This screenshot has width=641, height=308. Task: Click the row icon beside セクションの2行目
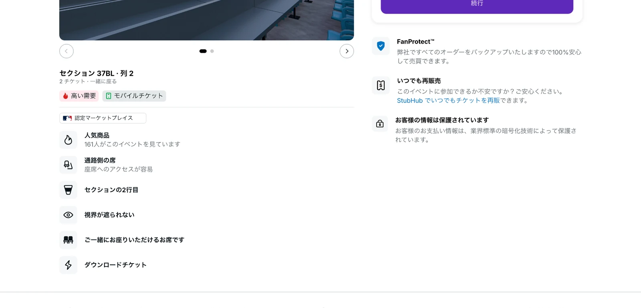[68, 190]
